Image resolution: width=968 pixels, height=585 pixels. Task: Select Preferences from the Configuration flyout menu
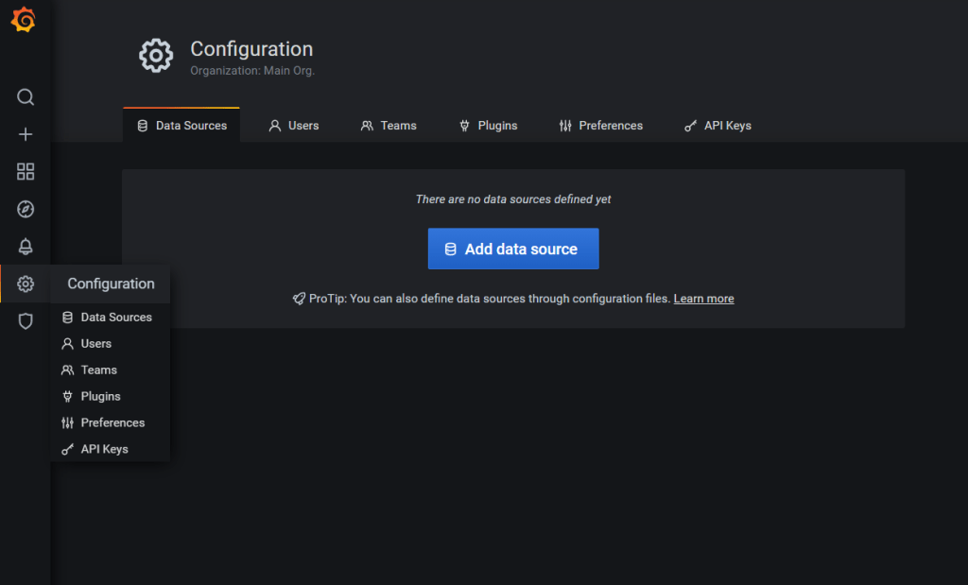(112, 422)
